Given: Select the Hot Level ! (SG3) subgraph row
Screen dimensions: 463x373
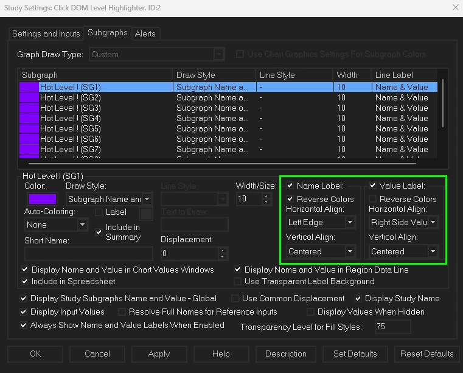Looking at the screenshot, I should 70,108.
